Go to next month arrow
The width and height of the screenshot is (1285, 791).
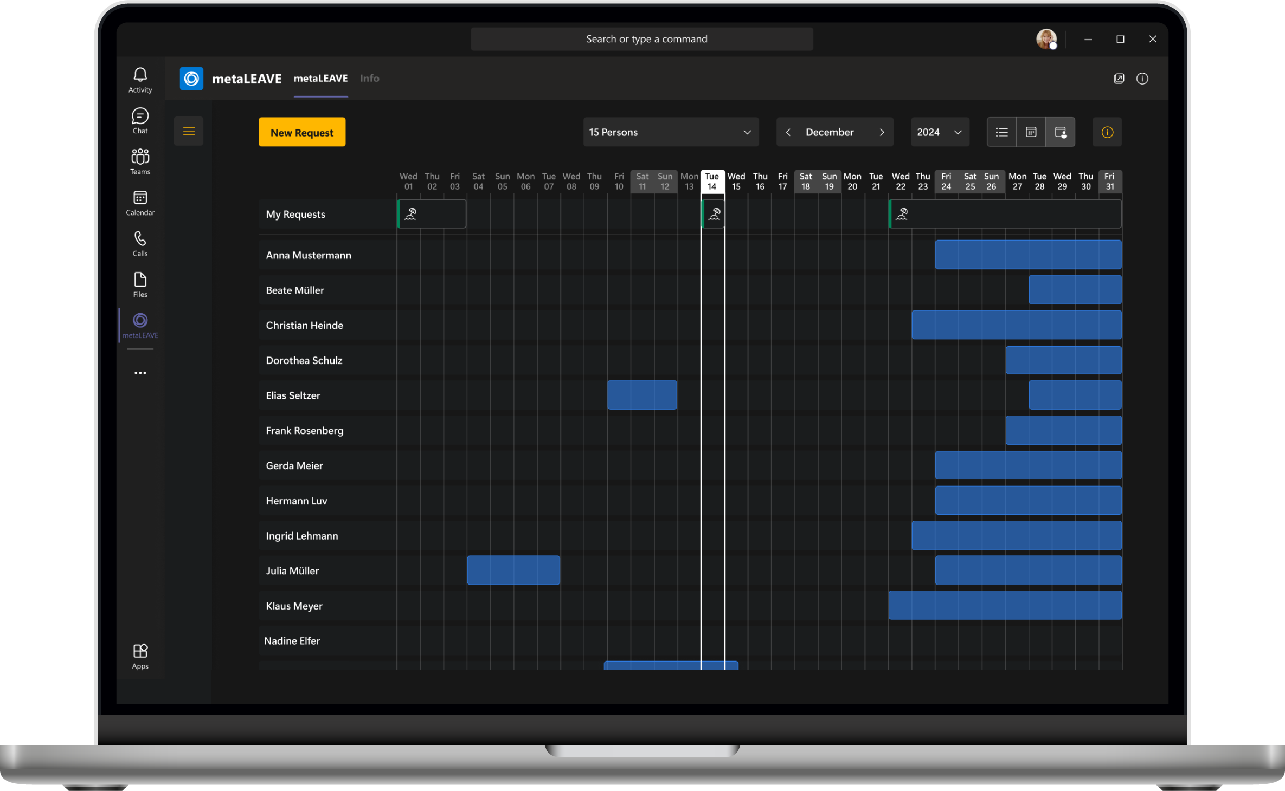[882, 132]
